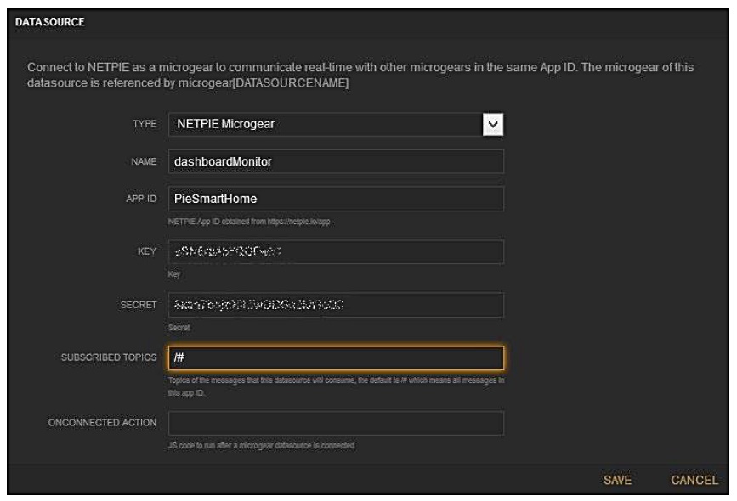This screenshot has width=737, height=501.
Task: Cancel the datasource dialog
Action: tap(694, 481)
